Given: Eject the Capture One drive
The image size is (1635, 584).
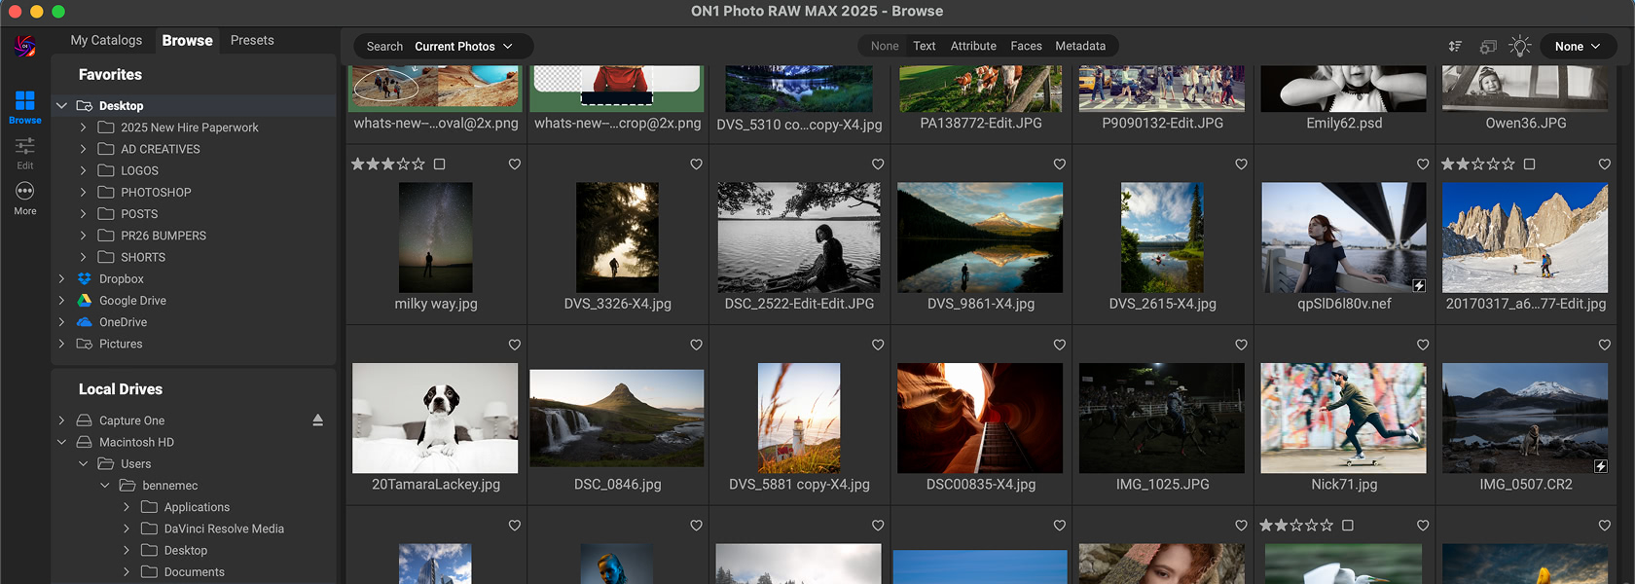Looking at the screenshot, I should [x=317, y=420].
